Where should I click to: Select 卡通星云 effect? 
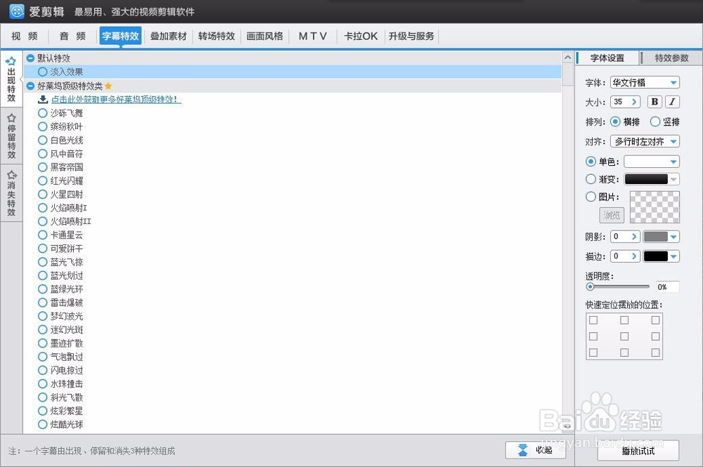(43, 235)
